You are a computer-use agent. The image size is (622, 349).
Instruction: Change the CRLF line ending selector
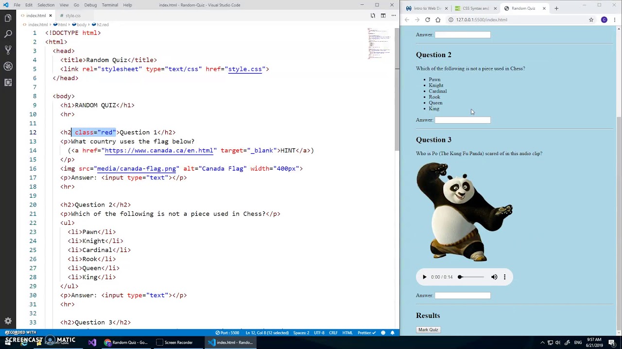[x=333, y=333]
